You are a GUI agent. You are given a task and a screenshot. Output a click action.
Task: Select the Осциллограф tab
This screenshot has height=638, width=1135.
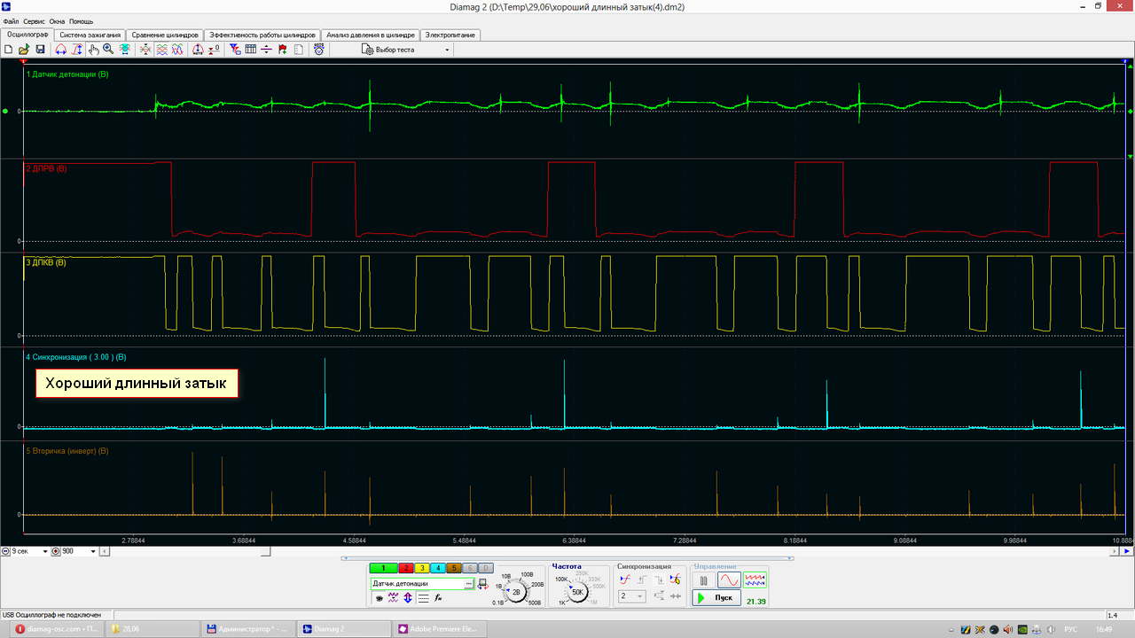[27, 35]
